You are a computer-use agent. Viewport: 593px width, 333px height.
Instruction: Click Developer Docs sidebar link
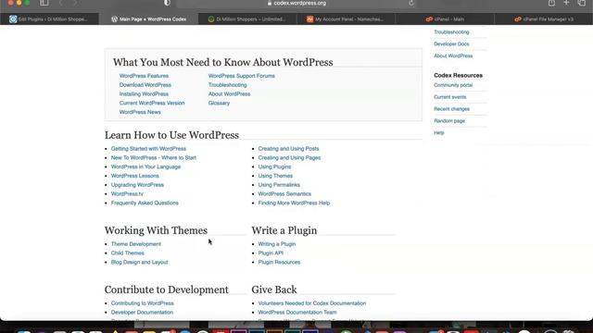pyautogui.click(x=451, y=44)
